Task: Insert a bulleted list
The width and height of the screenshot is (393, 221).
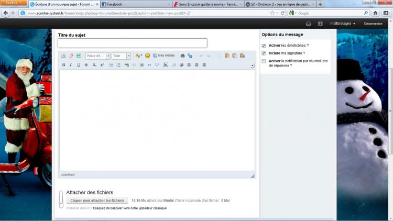Action: tap(111, 65)
